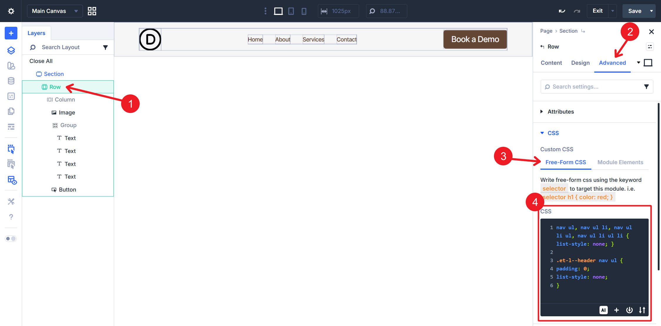
Task: Expand the Attributes section
Action: [560, 112]
